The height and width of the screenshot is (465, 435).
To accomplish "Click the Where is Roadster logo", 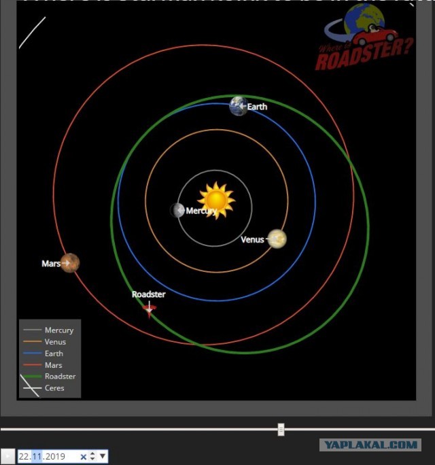I will (x=364, y=37).
